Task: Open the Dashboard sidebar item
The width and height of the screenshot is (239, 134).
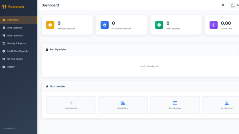Action: (18, 20)
